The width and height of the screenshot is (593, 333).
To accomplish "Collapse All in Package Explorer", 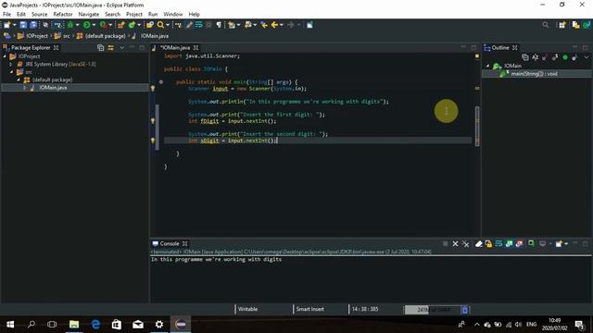I will click(101, 48).
